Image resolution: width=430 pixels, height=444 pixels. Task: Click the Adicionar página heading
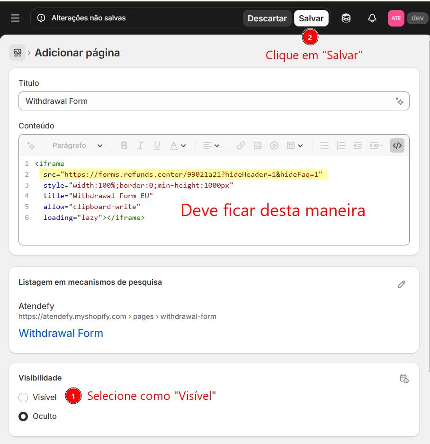[77, 53]
